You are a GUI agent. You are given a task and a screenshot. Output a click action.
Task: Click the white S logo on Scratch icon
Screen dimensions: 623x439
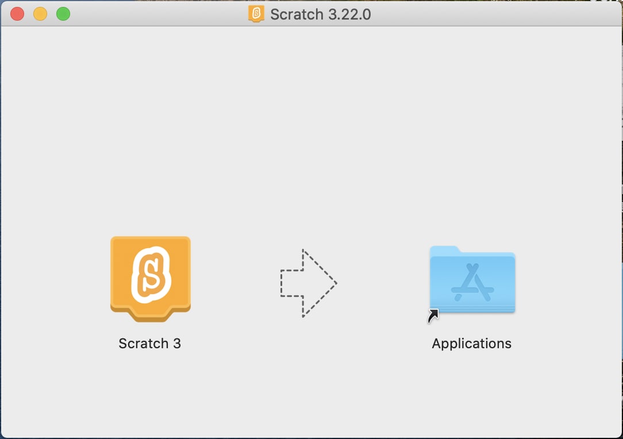click(x=151, y=275)
